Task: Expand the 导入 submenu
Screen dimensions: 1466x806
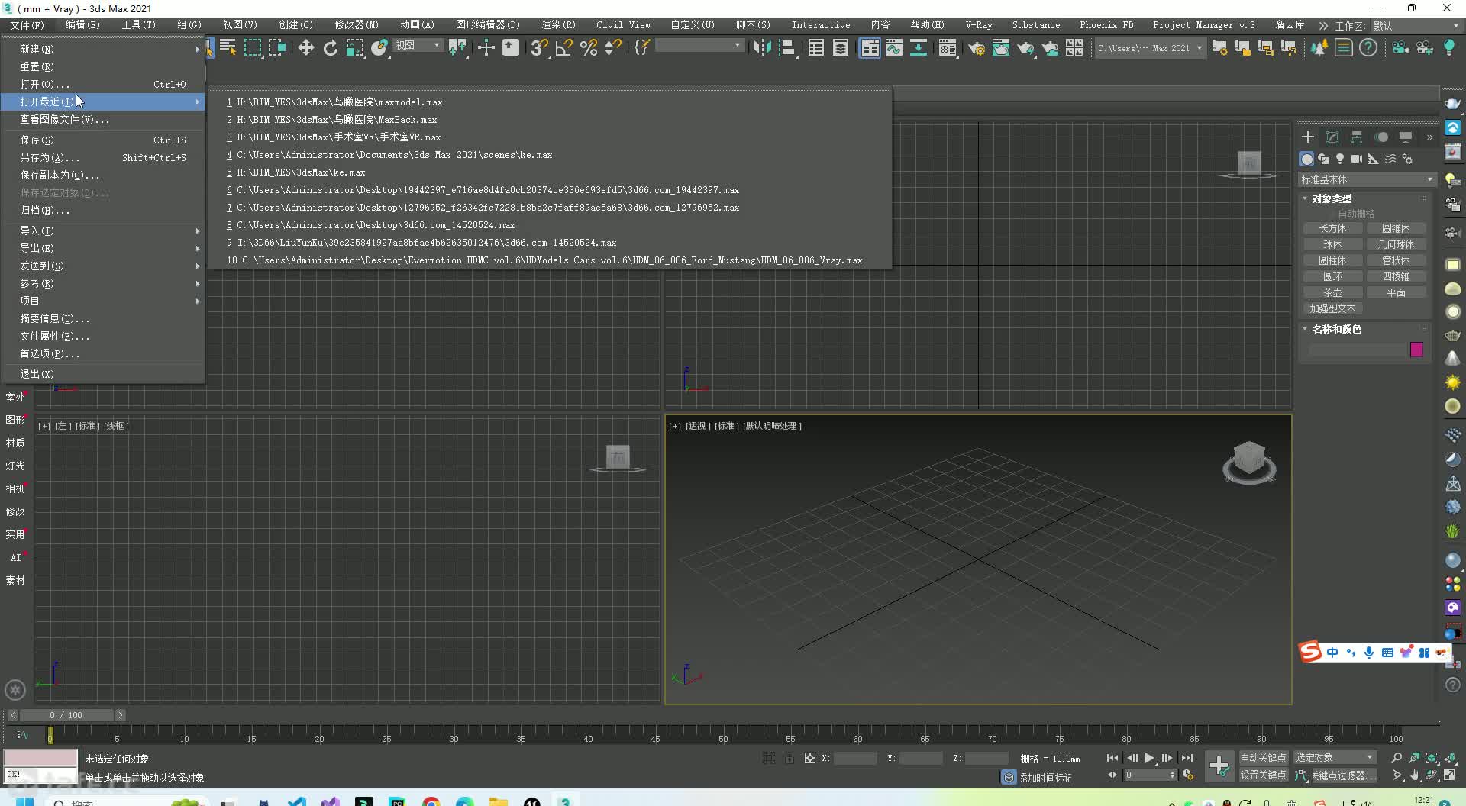Action: (x=103, y=231)
